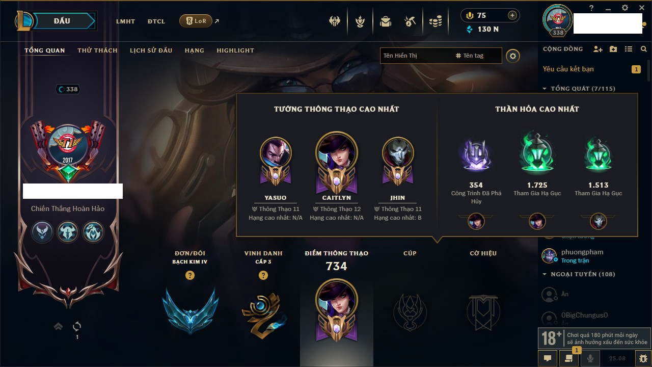Click the refresh arrows below profile banner
The image size is (652, 367).
click(77, 326)
